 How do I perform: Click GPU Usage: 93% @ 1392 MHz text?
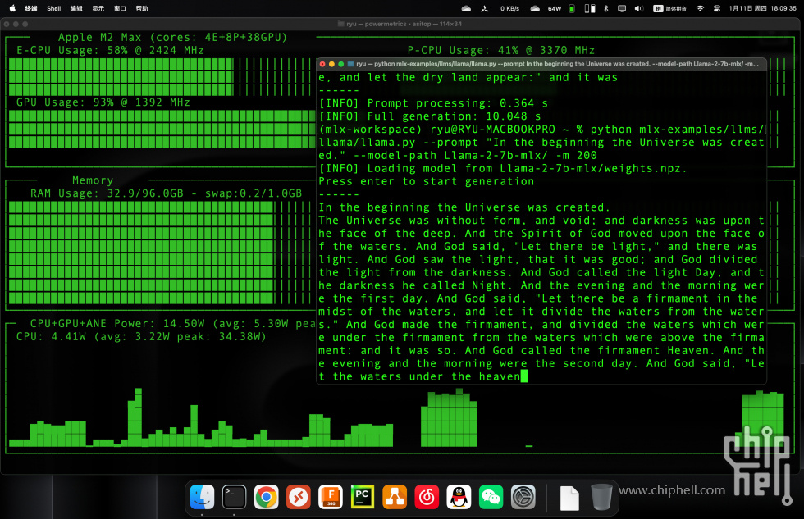coord(103,102)
